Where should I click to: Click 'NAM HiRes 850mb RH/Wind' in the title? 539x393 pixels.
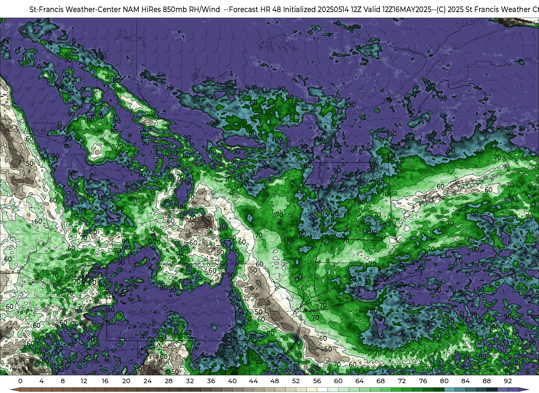click(172, 10)
